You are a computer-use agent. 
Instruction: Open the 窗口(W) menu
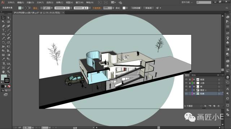tap(79, 3)
